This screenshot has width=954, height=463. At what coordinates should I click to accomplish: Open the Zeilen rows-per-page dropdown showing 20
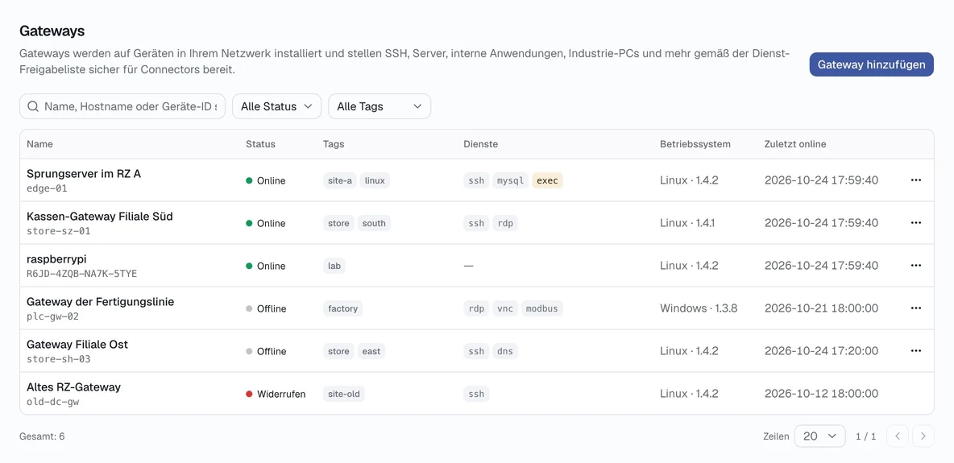819,436
